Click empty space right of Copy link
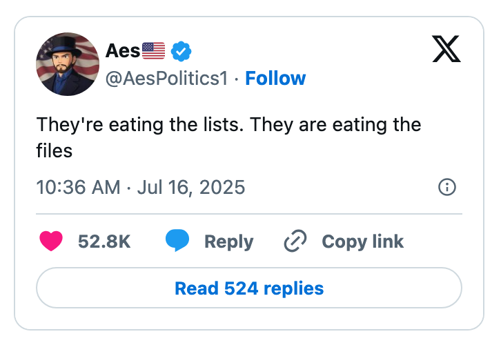 (x=435, y=241)
